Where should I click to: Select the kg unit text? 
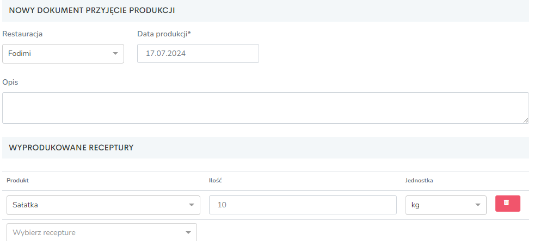(415, 205)
